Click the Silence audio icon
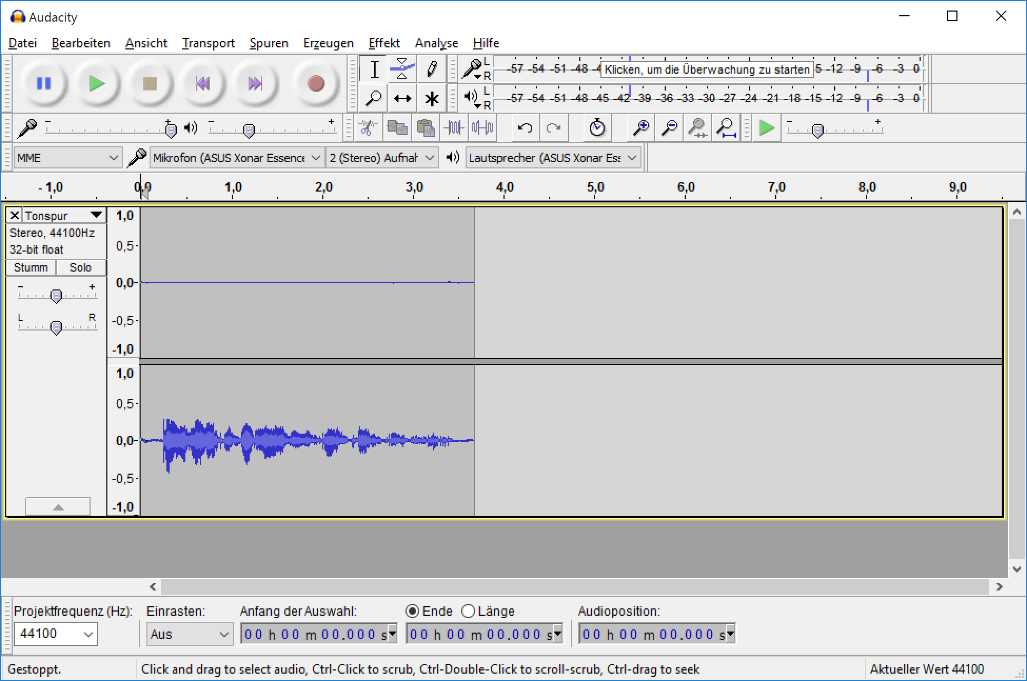The image size is (1027, 681). coord(482,128)
